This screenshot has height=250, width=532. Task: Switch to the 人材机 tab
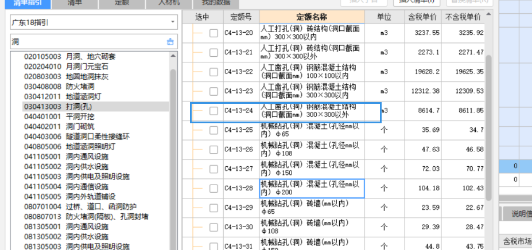pos(169,4)
